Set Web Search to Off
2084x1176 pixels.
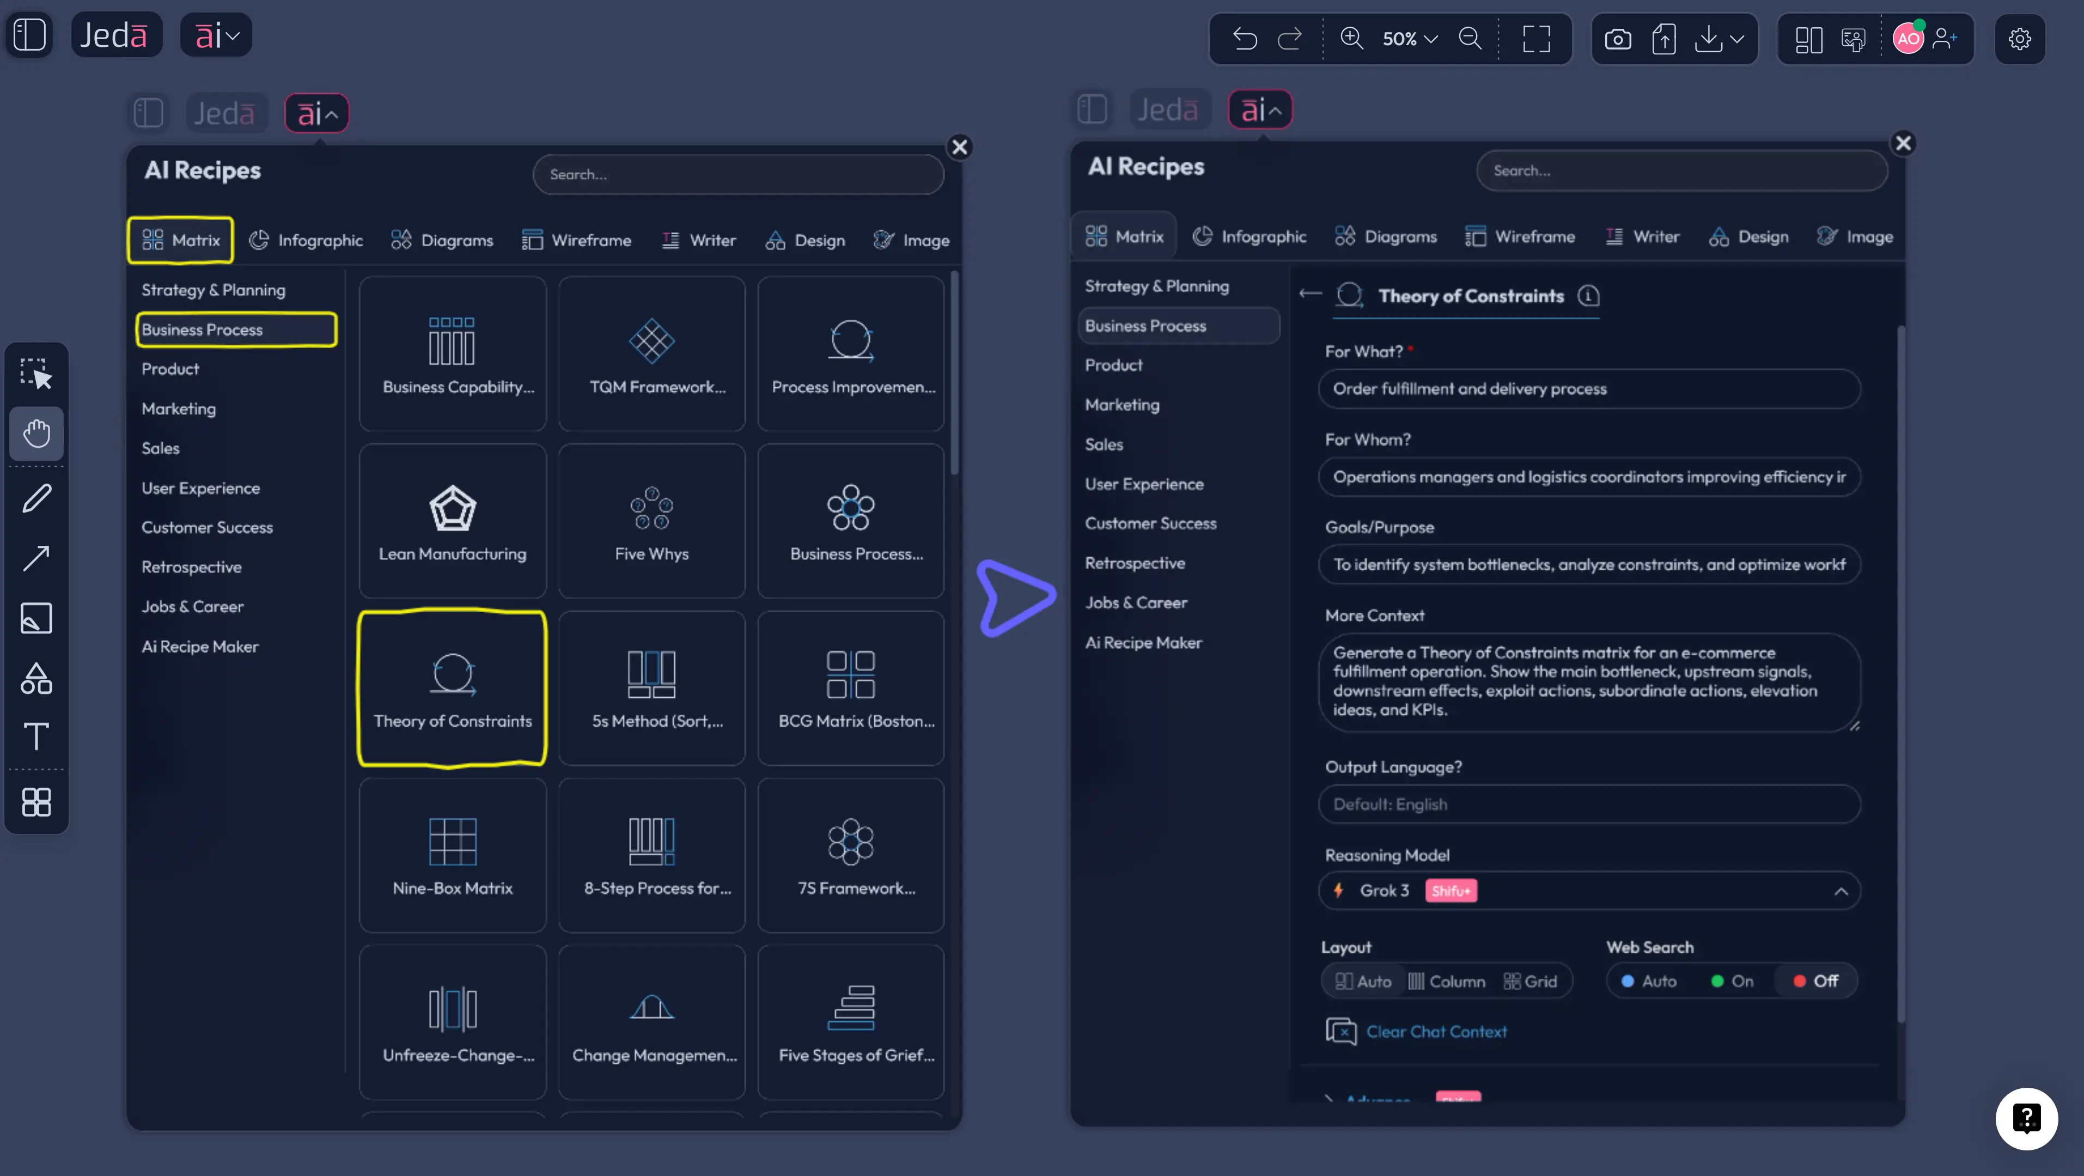click(1815, 981)
